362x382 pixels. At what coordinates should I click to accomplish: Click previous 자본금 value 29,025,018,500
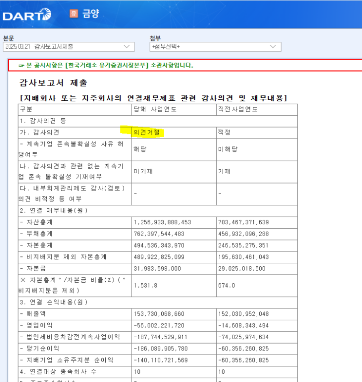pos(242,269)
